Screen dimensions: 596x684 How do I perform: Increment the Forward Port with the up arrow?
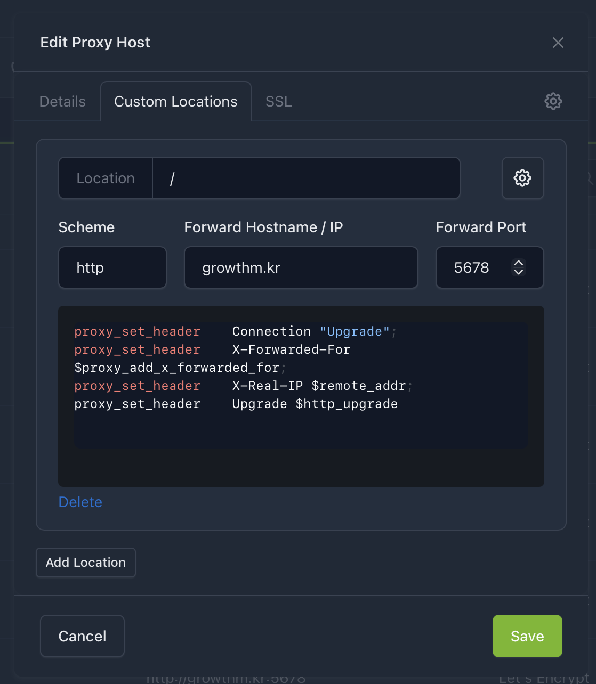coord(518,263)
